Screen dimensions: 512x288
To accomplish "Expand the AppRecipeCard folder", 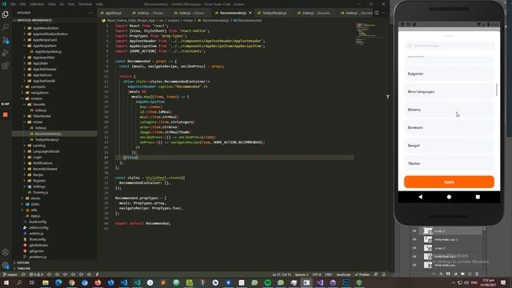I will [24, 40].
